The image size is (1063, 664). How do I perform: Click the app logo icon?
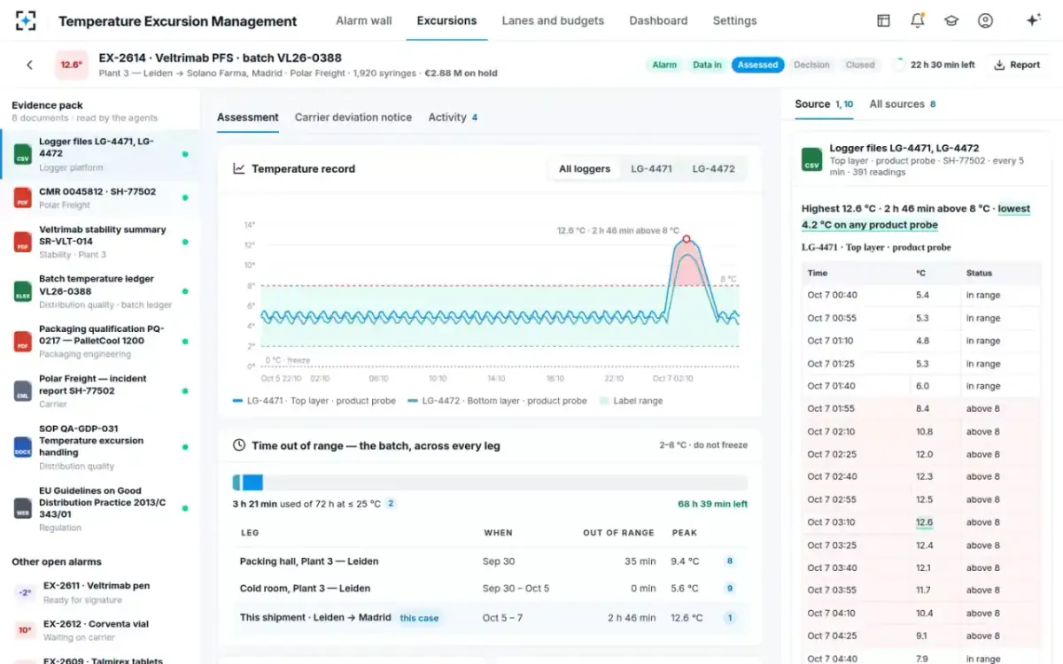click(x=27, y=20)
